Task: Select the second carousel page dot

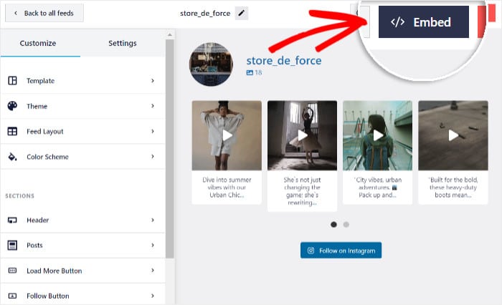Action: 346,224
